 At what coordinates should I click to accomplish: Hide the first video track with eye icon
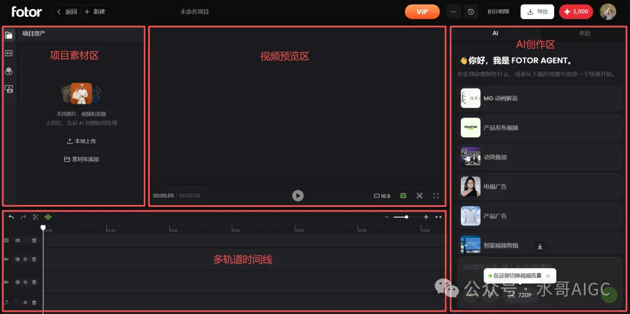tap(17, 259)
